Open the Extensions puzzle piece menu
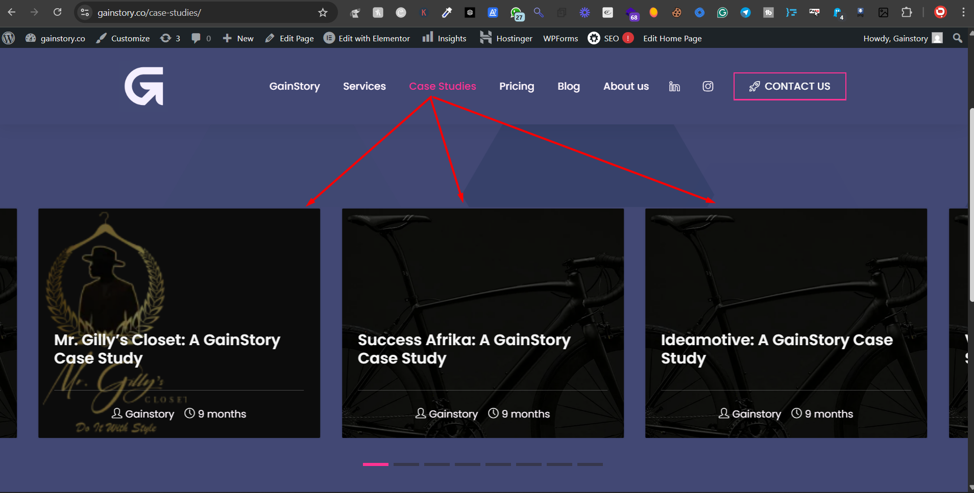 (x=907, y=13)
